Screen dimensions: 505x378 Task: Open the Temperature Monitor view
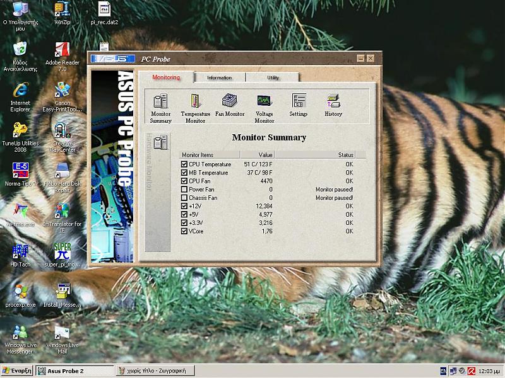tap(196, 108)
